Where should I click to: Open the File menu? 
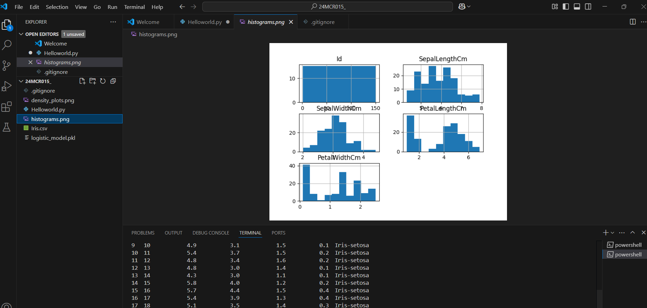19,7
